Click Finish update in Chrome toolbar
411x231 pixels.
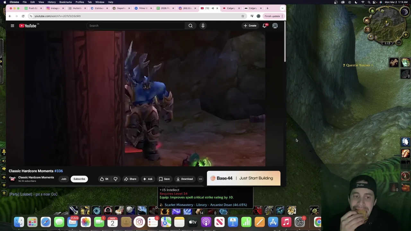point(272,16)
